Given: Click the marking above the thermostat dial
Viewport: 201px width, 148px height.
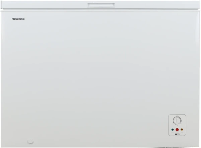Looking at the screenshot, I should tap(177, 116).
